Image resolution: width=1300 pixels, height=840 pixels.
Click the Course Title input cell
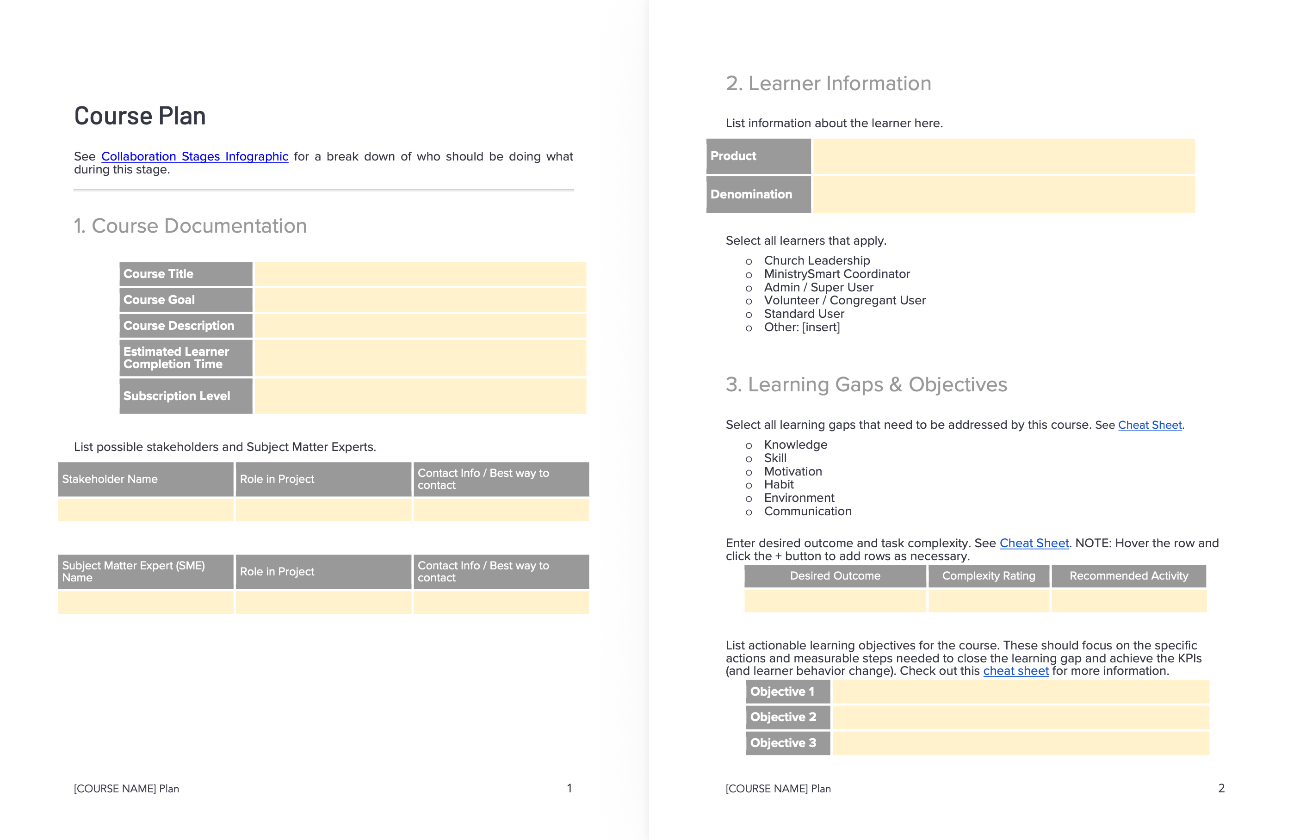tap(420, 274)
